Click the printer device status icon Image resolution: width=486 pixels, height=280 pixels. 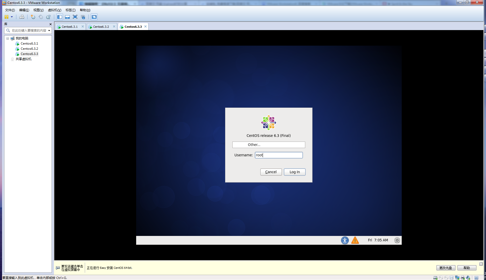462,278
